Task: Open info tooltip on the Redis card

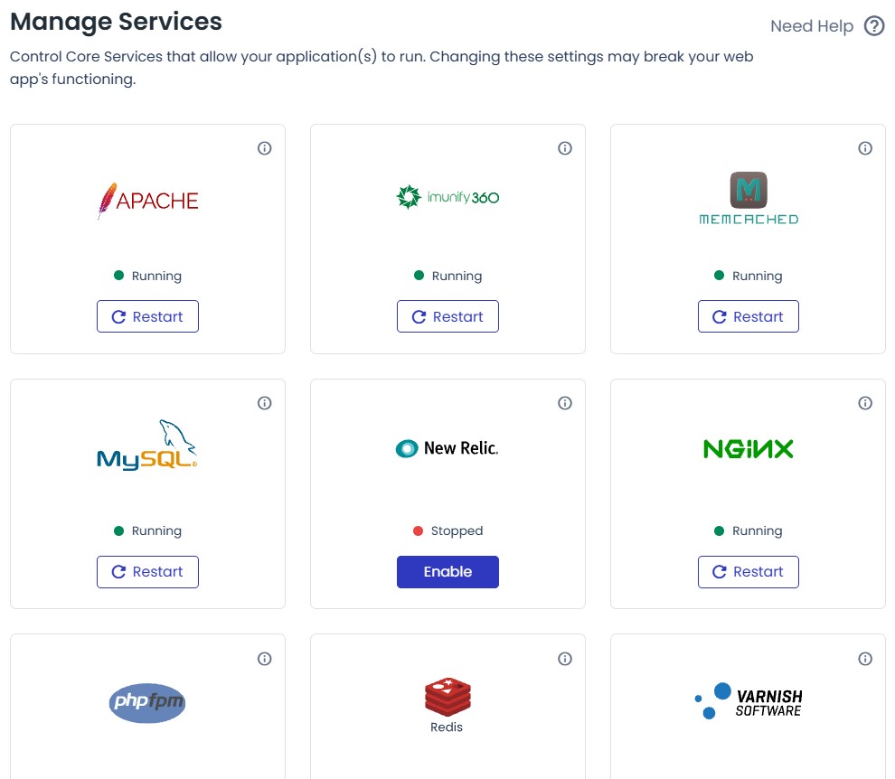Action: coord(564,658)
